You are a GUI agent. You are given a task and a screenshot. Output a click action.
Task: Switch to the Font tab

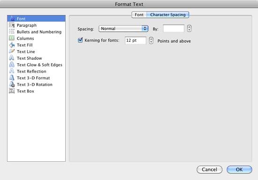tap(139, 15)
